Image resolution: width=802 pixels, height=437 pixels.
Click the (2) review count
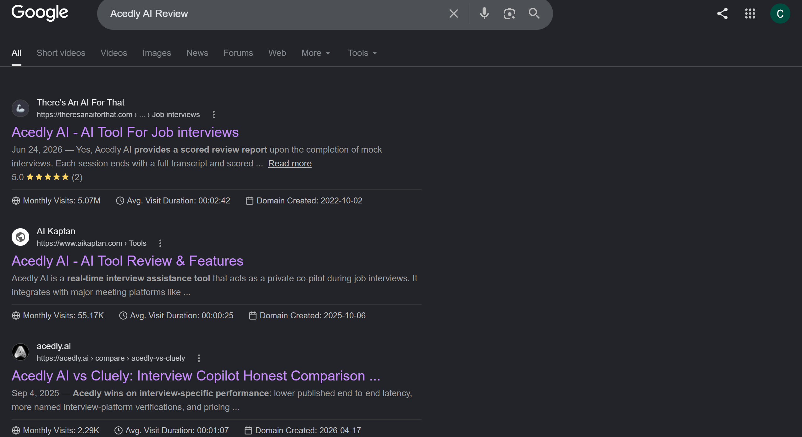tap(77, 177)
